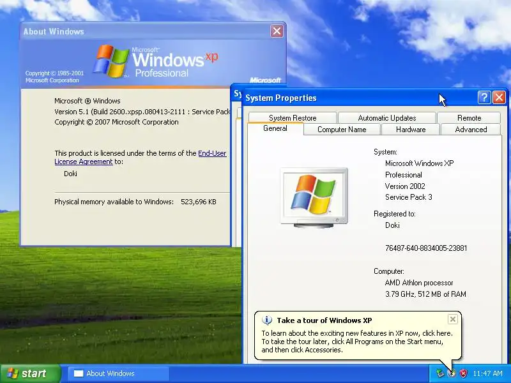Click 'Microsoft Windows XP' system text
511x383 pixels.
pyautogui.click(x=419, y=163)
